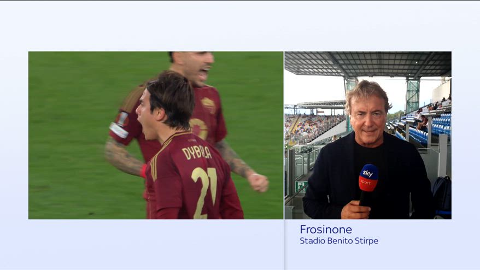Click the rear player's clenched fist

click(x=258, y=183)
